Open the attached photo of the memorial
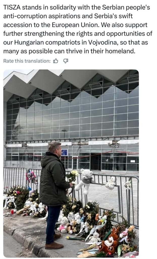This screenshot has width=157, height=259. (x=71, y=163)
